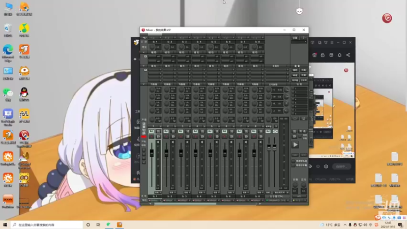The image size is (407, 229).
Task: Click the channel 5 volume fader handle
Action: [210, 153]
